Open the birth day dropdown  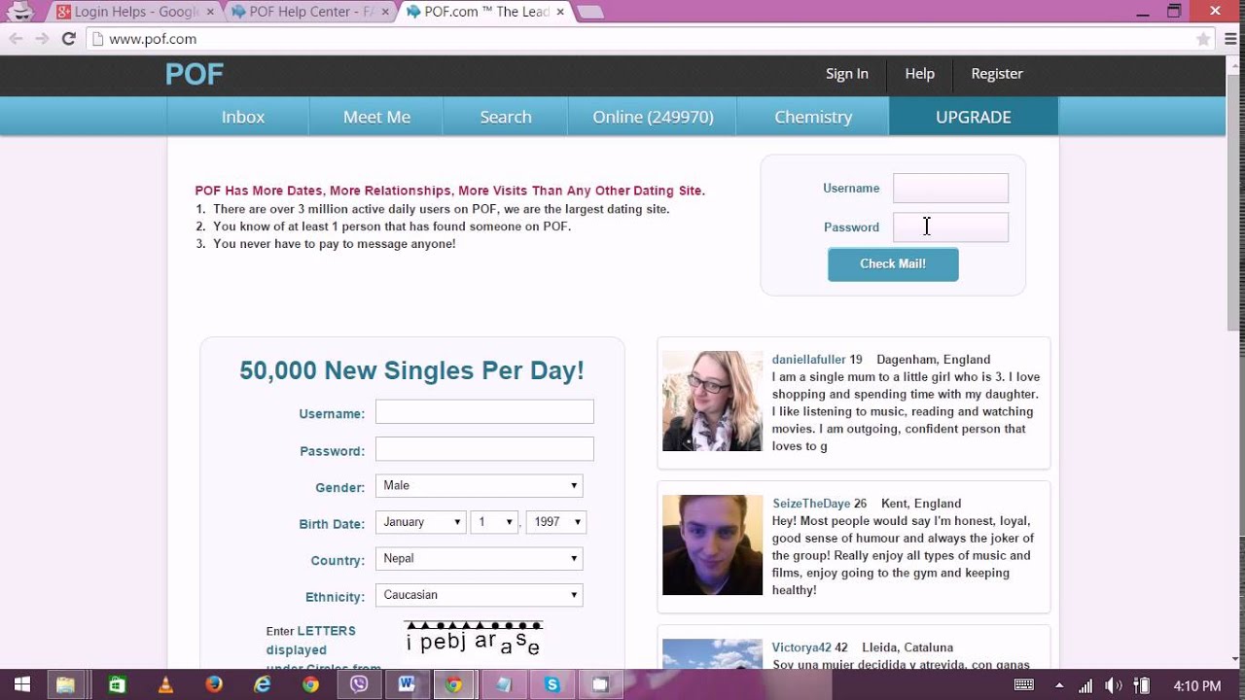click(494, 522)
